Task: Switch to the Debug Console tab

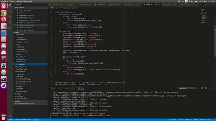Action: (x=70, y=88)
